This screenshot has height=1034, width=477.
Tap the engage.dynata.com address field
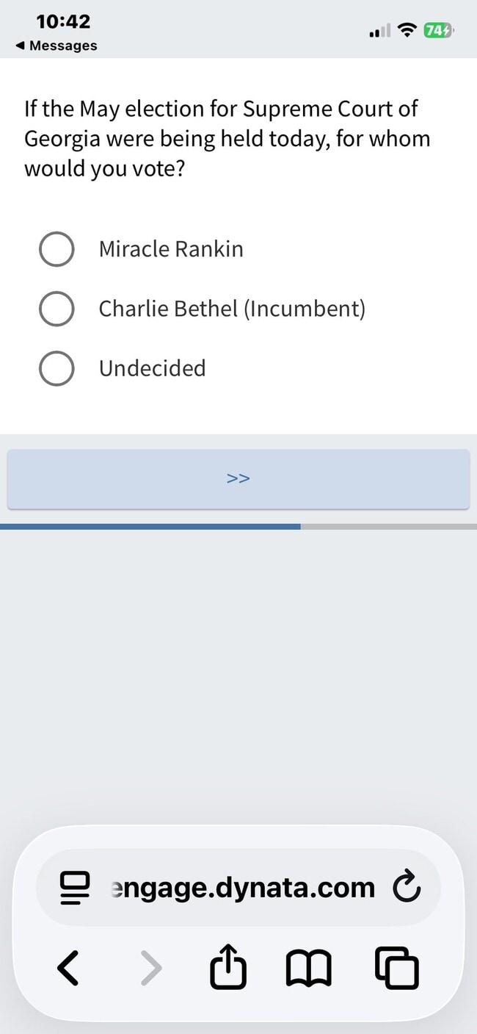[238, 888]
